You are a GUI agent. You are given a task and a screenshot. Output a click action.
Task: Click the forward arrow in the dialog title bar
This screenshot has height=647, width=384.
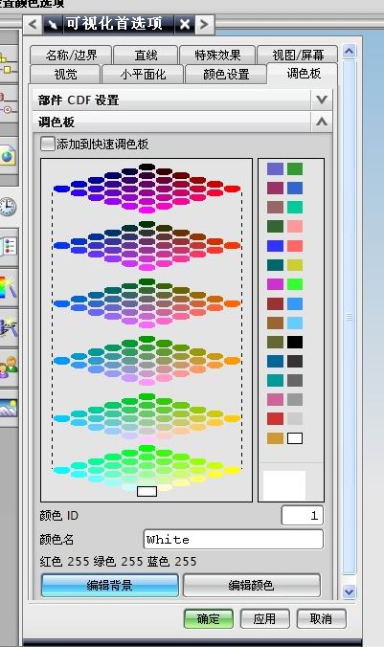204,24
